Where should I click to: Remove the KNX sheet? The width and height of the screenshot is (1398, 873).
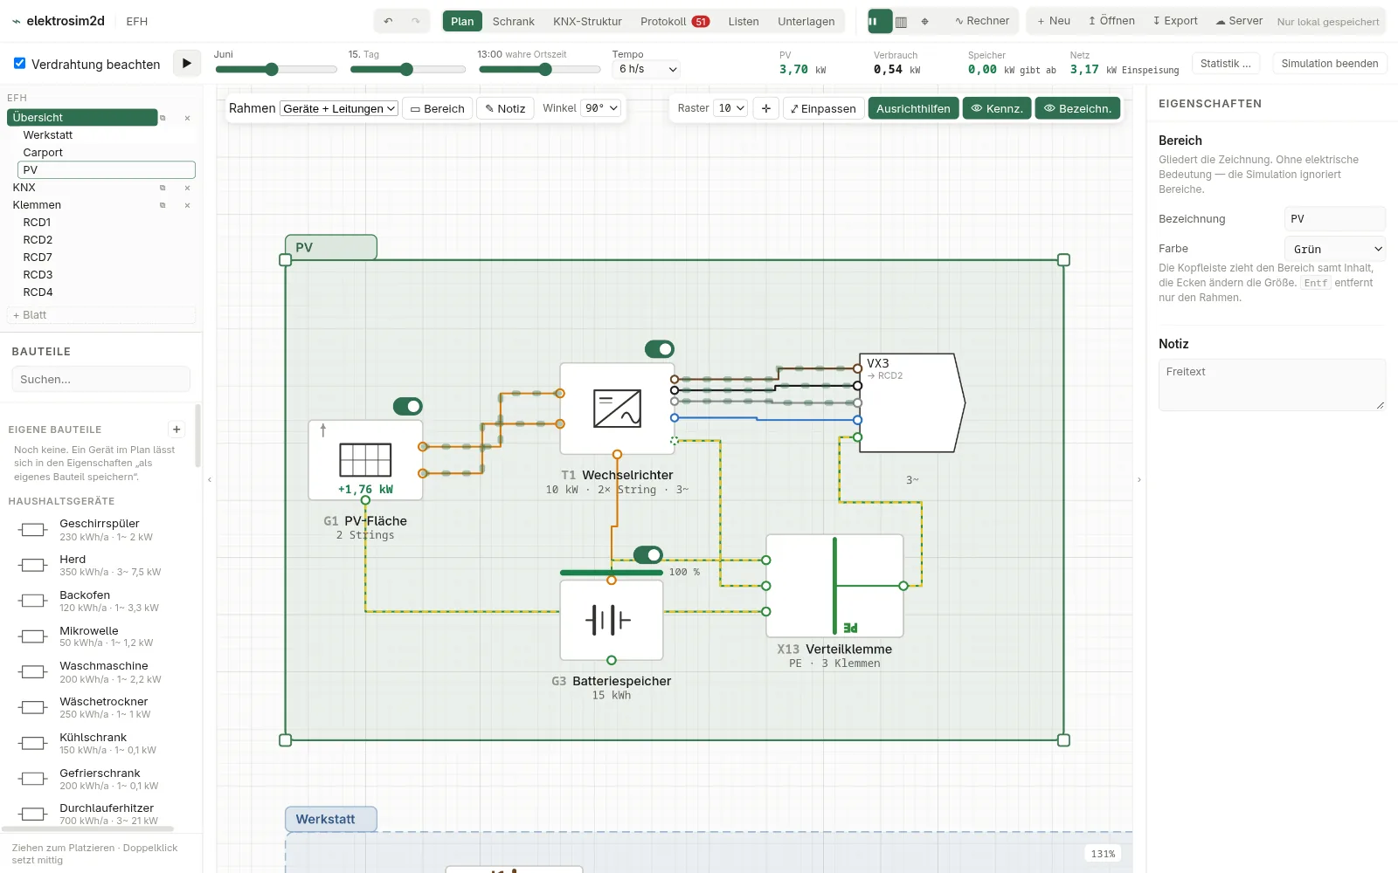187,188
